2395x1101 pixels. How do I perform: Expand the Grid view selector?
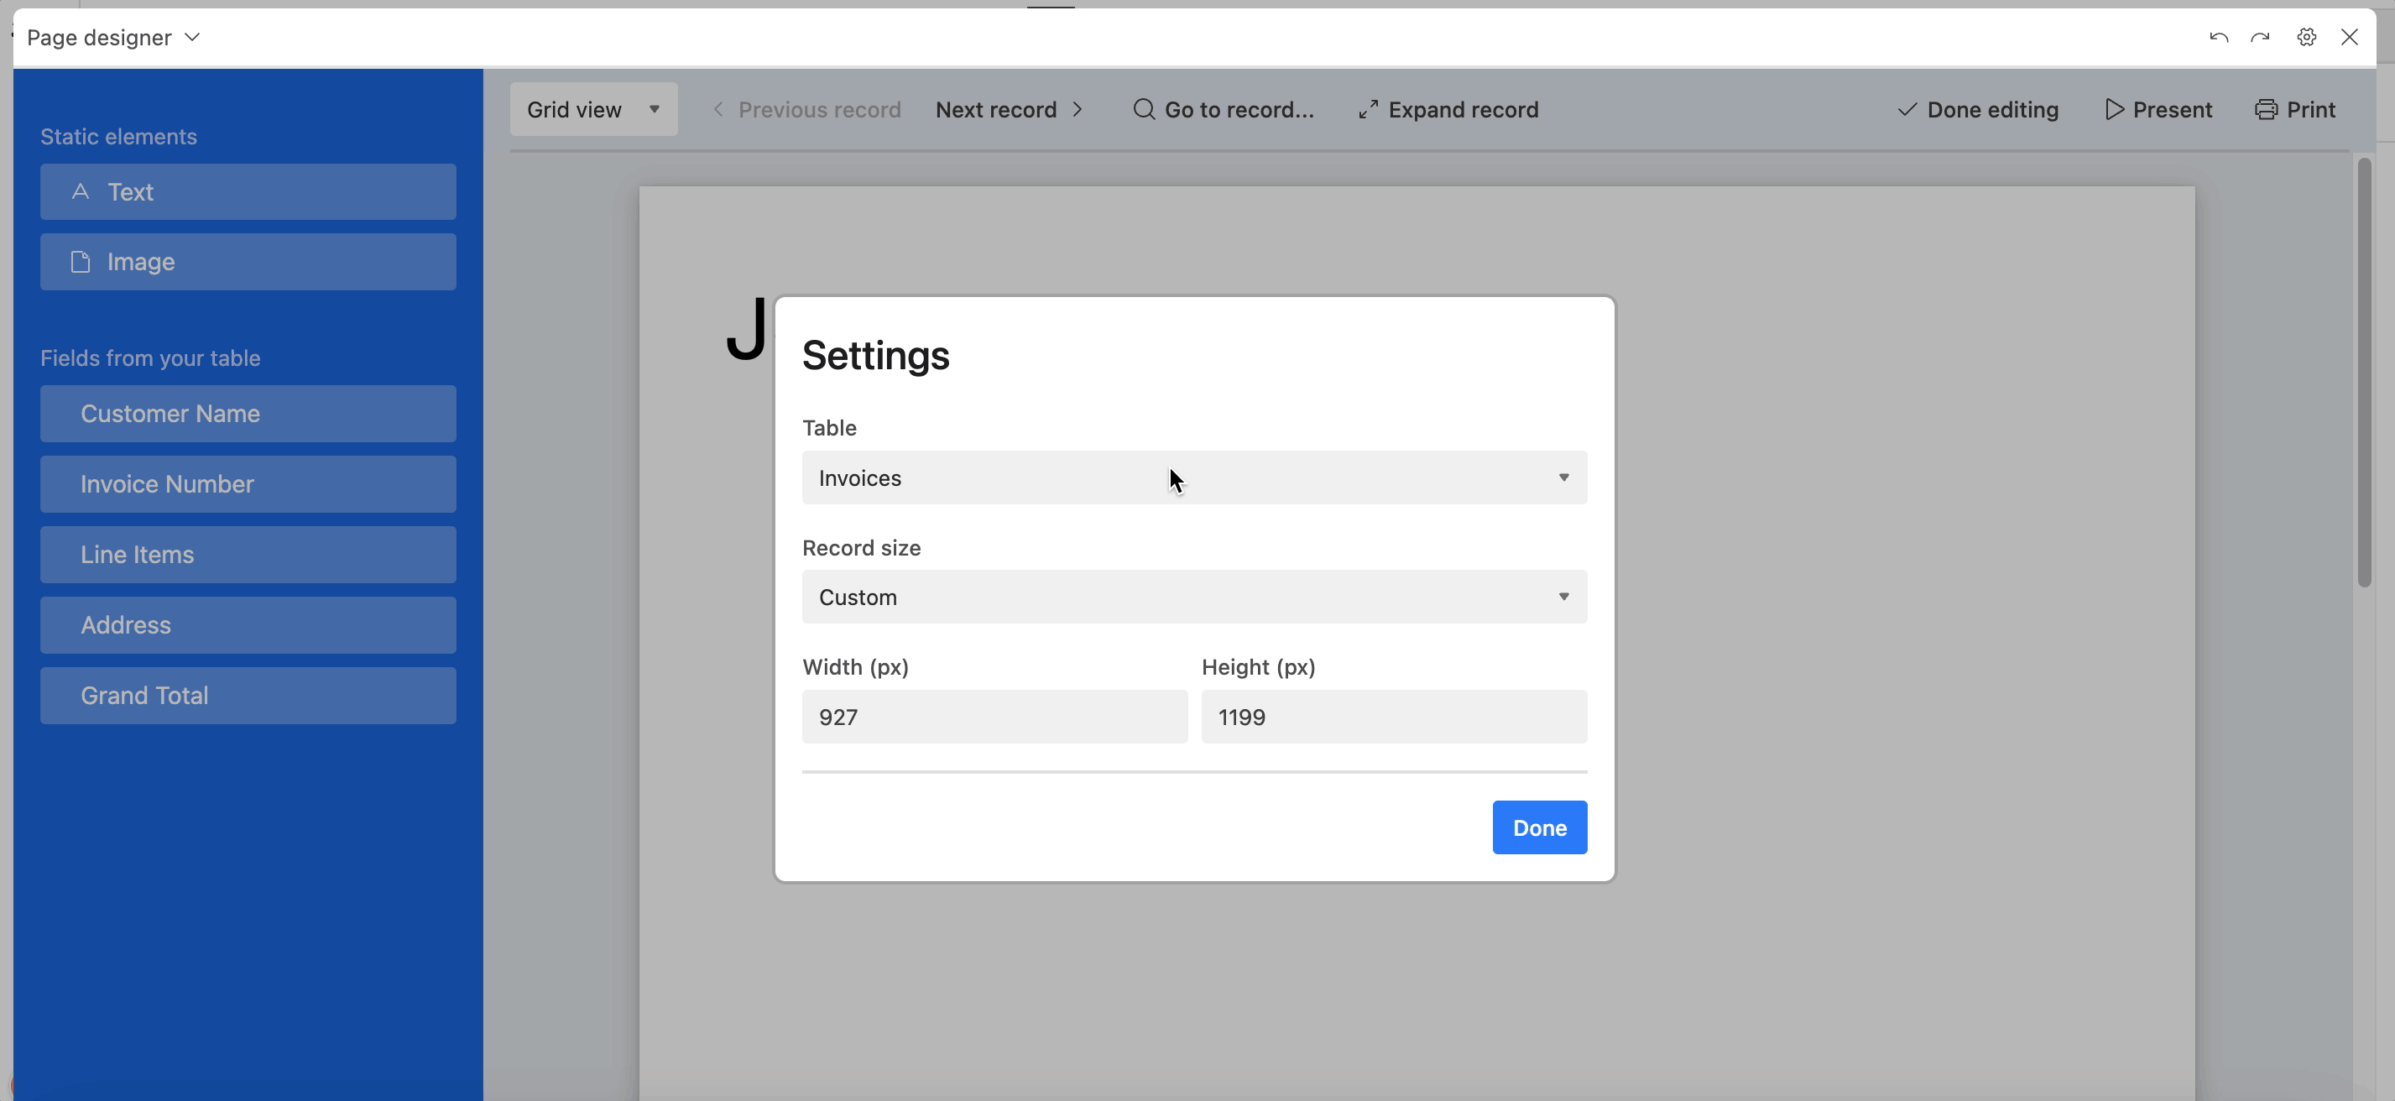pos(593,110)
